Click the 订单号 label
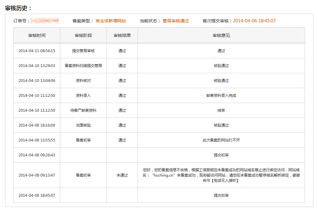Viewport: 318px width, 211px height. click(21, 21)
